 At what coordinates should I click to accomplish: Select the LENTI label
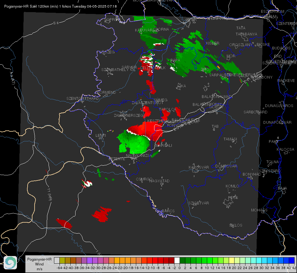click(101, 136)
